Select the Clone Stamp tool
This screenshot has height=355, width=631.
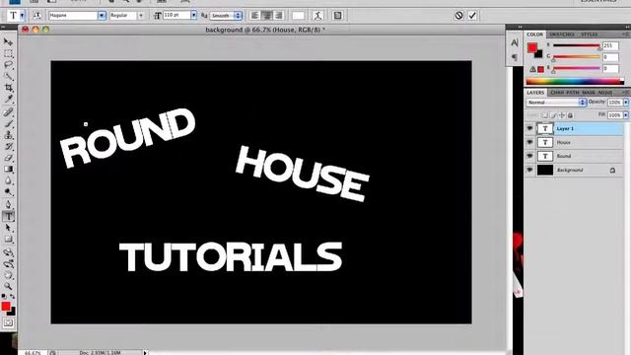[8, 135]
